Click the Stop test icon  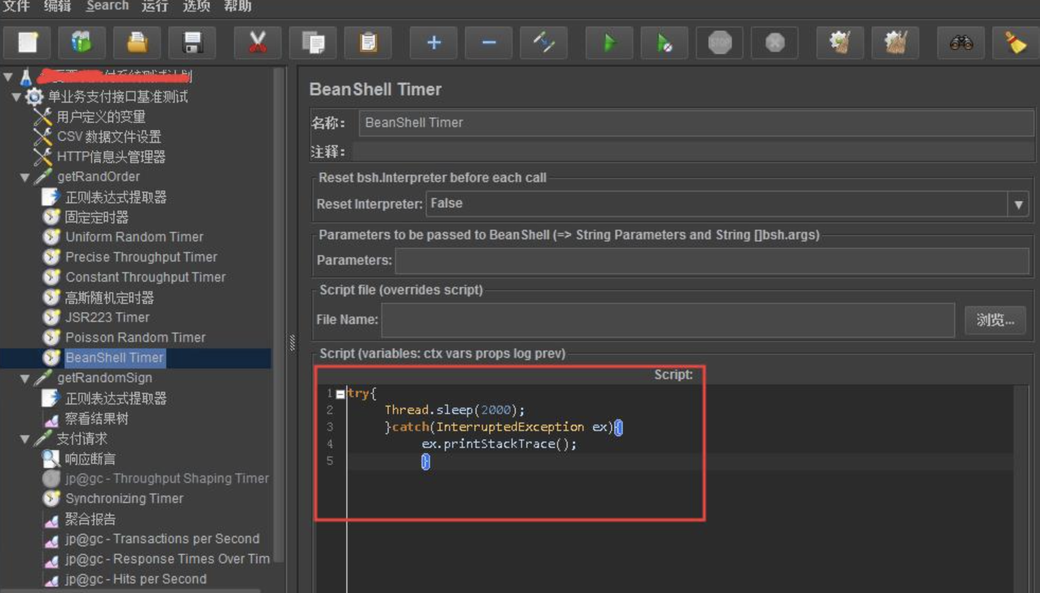point(720,42)
